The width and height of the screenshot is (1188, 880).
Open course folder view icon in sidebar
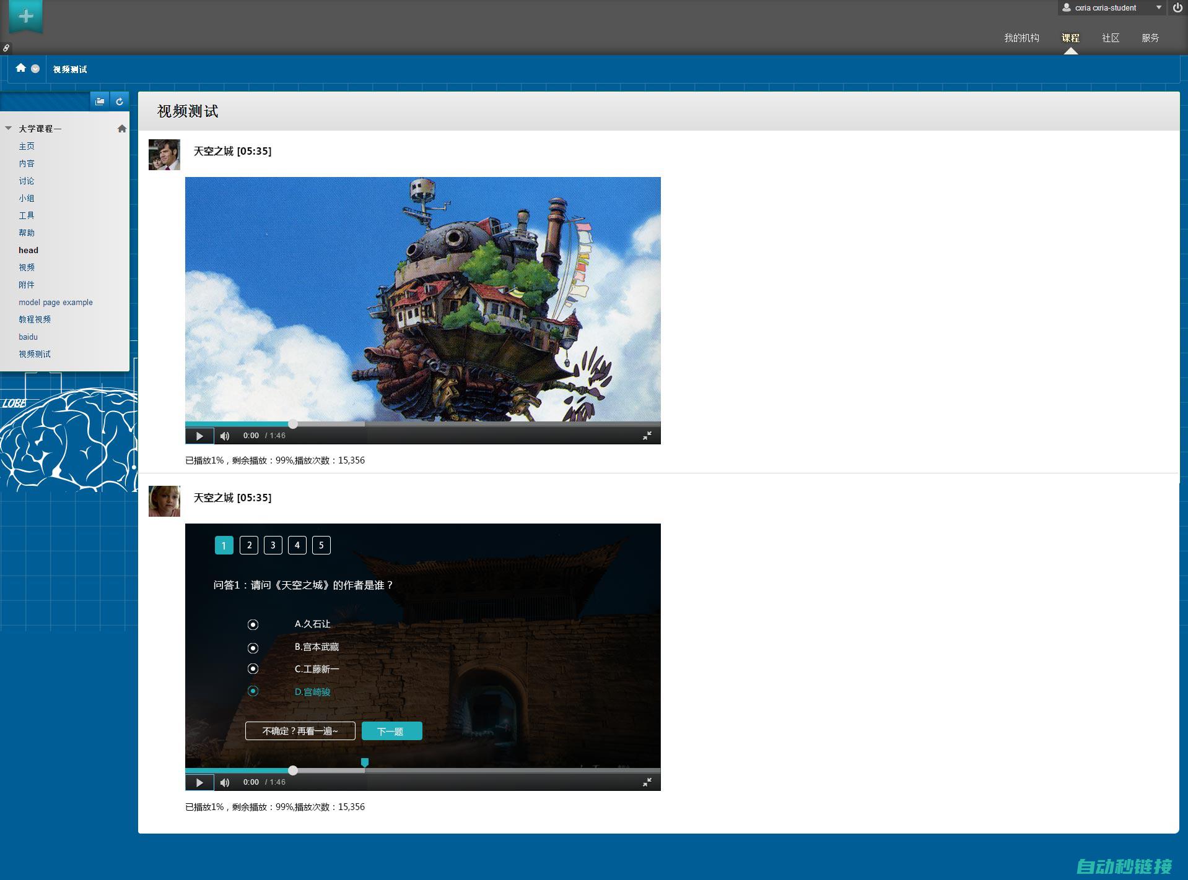click(x=100, y=101)
